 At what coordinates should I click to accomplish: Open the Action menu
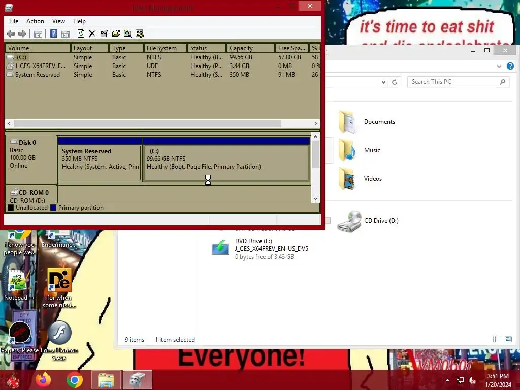tap(35, 21)
